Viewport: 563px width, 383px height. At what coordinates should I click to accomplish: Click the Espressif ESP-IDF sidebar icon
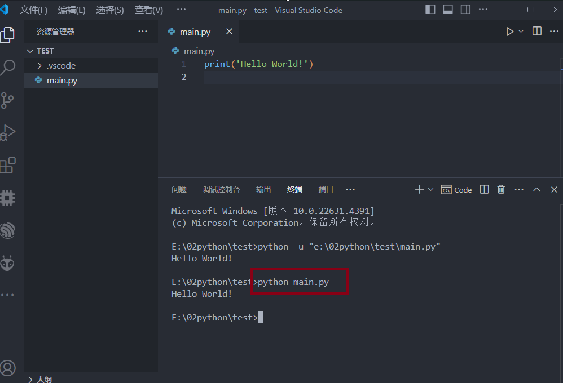8,230
